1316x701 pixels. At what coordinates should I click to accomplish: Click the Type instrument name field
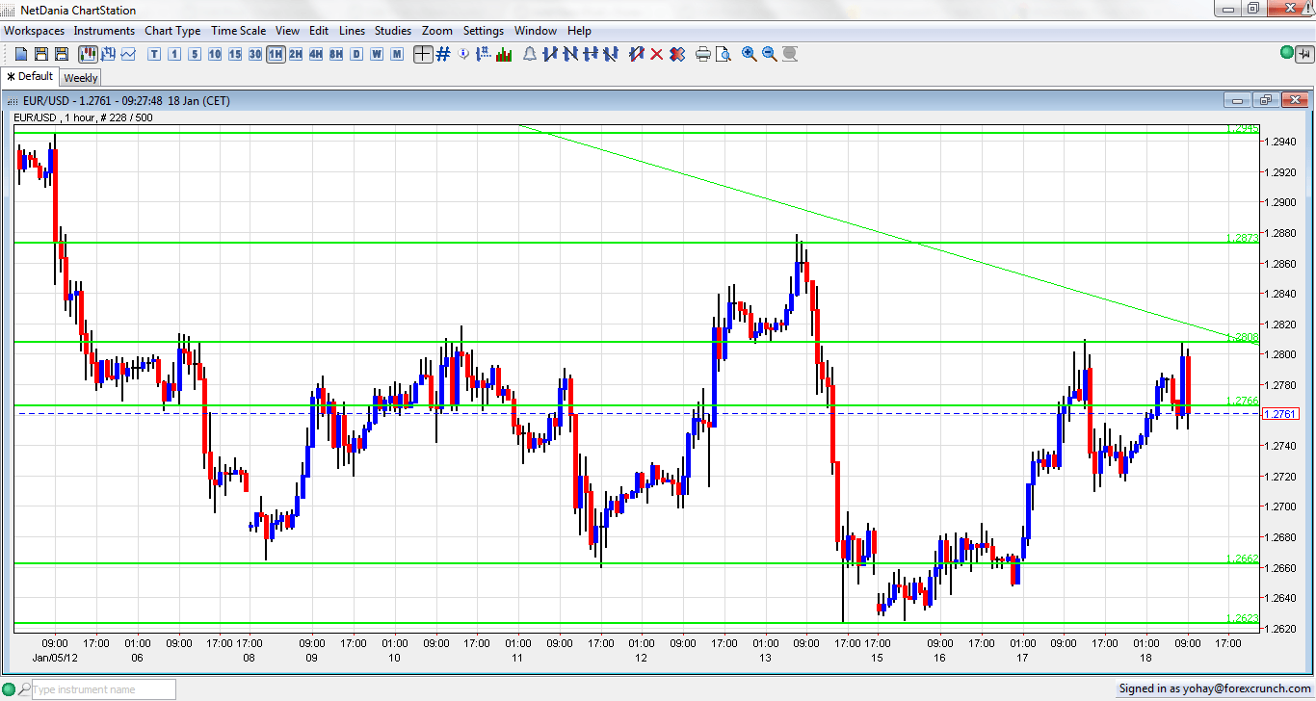coord(102,689)
